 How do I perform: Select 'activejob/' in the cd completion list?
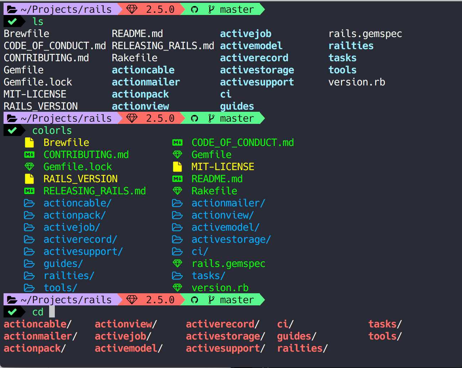[123, 336]
